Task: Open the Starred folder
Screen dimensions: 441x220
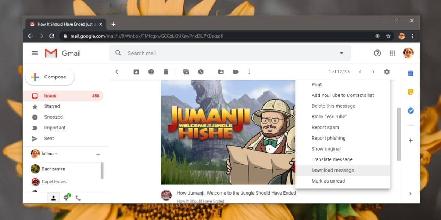Action: 63,106
